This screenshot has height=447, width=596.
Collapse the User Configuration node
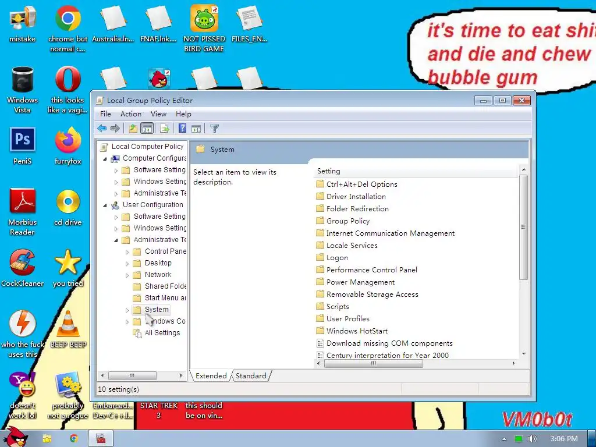point(105,205)
